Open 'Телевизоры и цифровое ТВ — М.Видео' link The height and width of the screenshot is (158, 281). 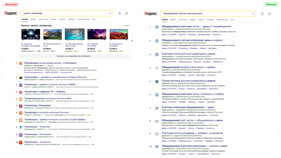[x=45, y=91]
